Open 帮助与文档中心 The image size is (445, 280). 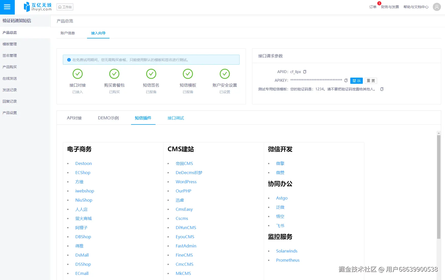[x=416, y=7]
